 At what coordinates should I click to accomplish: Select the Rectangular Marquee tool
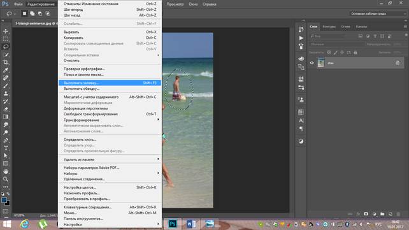6,39
